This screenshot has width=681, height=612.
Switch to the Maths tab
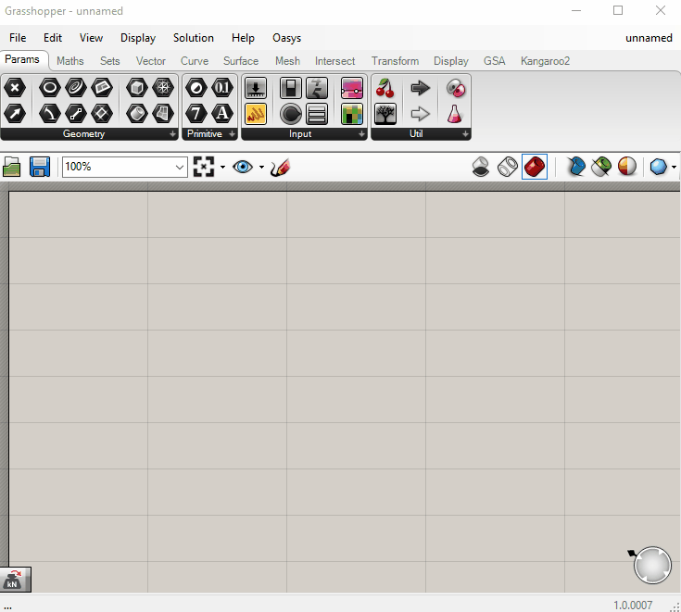pos(69,61)
